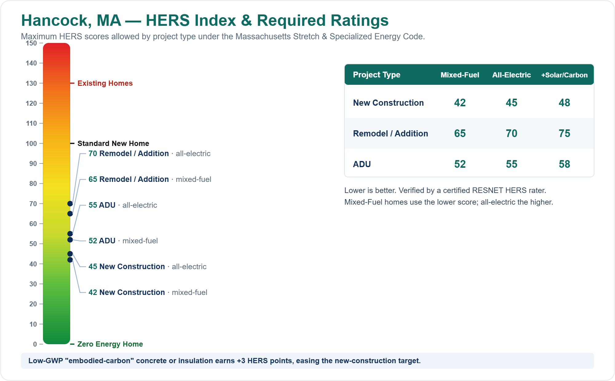
Task: Click the 150 axis tick label
Action: pos(31,43)
